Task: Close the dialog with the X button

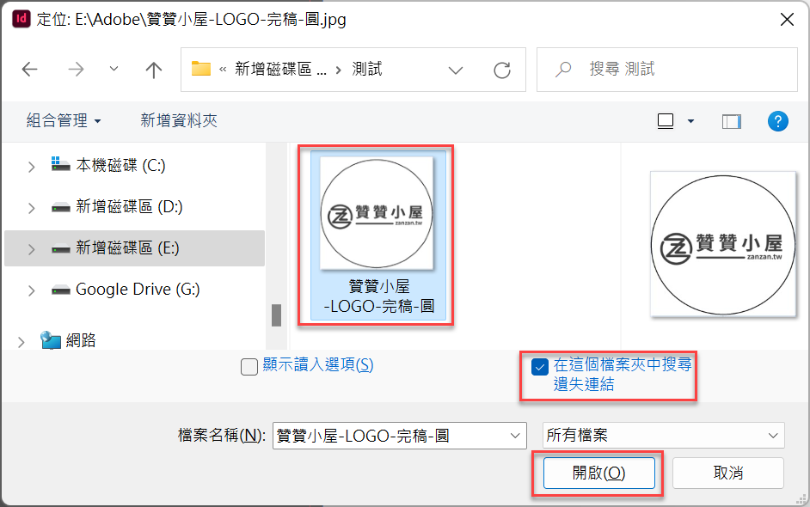Action: click(787, 20)
